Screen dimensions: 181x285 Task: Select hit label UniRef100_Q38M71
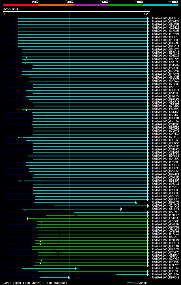[x=166, y=90]
